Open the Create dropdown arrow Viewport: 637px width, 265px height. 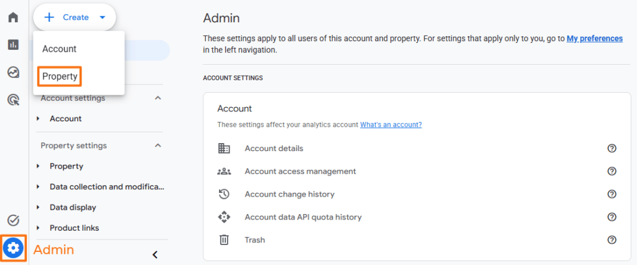coord(102,17)
